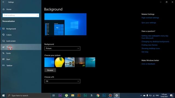Open the Colors personalization page
This screenshot has height=98, width=175.
21,35
